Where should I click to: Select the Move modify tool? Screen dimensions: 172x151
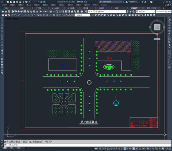point(170,34)
